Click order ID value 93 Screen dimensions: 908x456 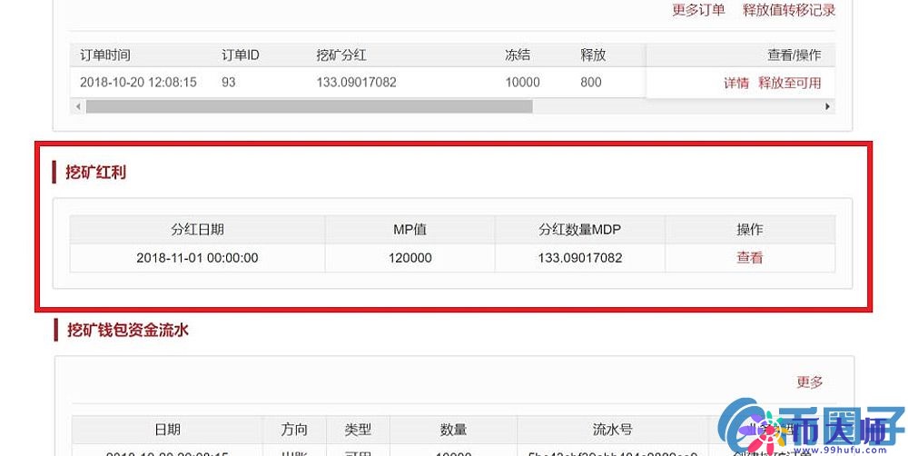point(229,83)
